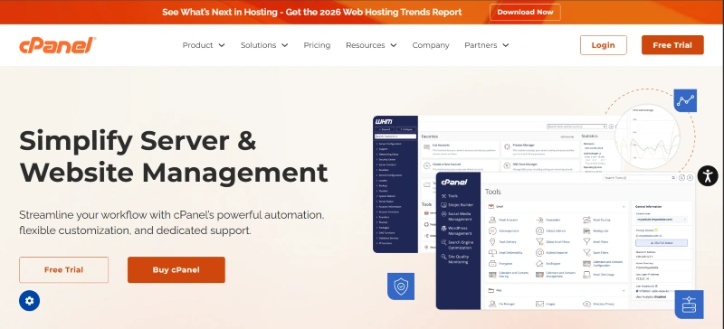This screenshot has width=724, height=329.
Task: Click Encryption tool icon
Action: point(492,264)
